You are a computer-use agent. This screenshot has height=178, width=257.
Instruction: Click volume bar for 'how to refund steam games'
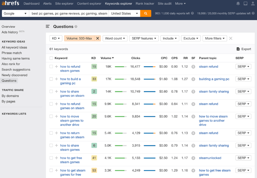121,67
